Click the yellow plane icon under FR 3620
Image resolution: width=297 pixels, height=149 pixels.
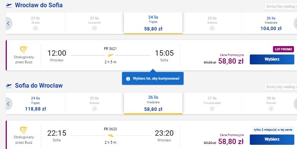point(110,135)
